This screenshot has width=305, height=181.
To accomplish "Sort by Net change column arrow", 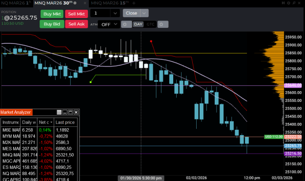I will click(51, 122).
